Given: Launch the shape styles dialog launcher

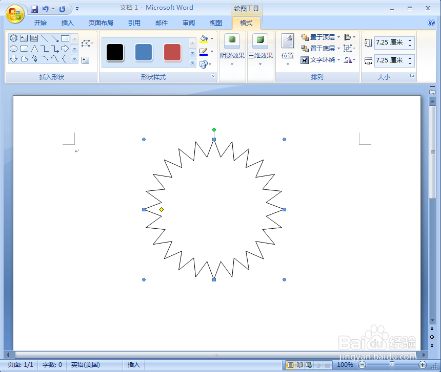Looking at the screenshot, I should coord(213,76).
